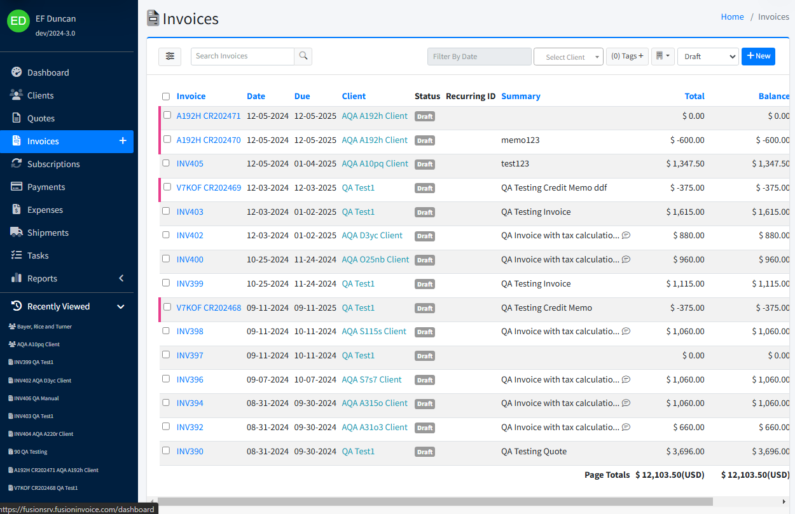Toggle the select-all invoices header checkbox
This screenshot has width=795, height=514.
pyautogui.click(x=166, y=97)
